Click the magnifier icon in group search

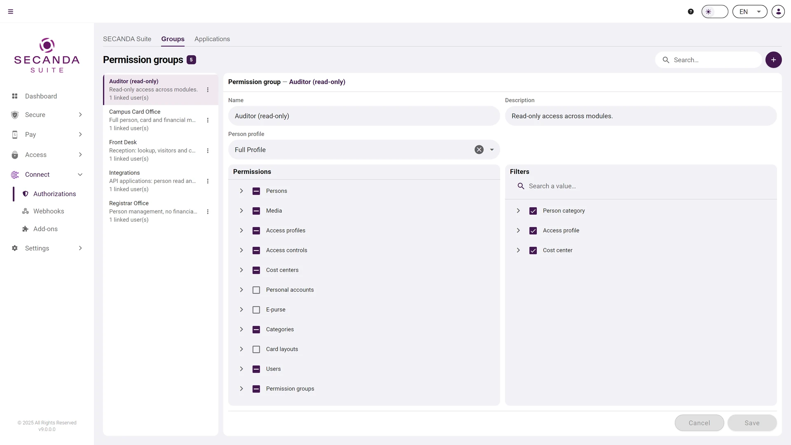coord(666,60)
